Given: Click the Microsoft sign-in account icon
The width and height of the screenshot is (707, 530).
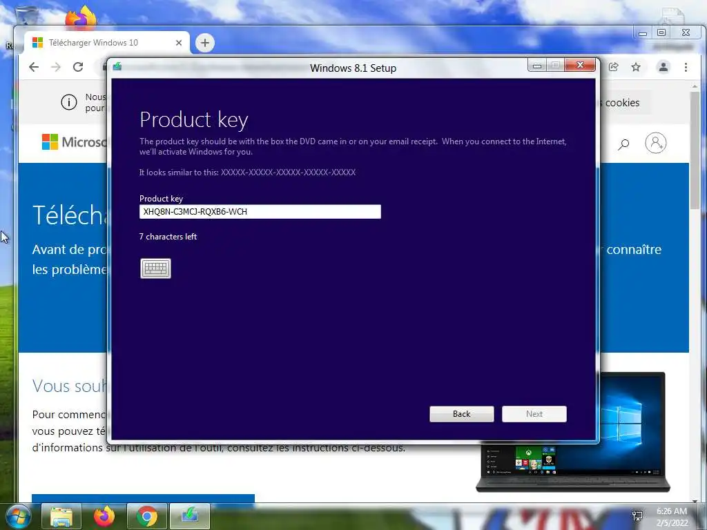Looking at the screenshot, I should [656, 143].
